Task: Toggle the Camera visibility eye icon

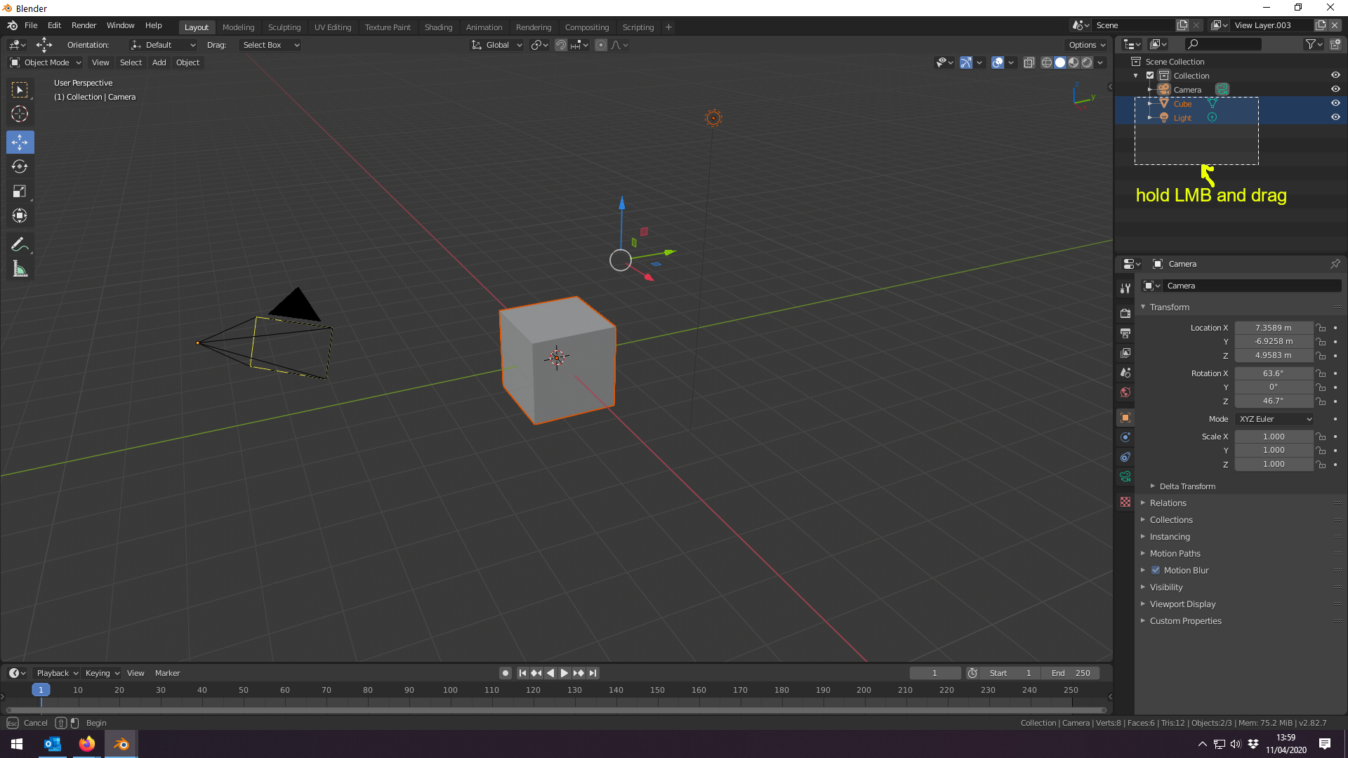Action: point(1335,89)
